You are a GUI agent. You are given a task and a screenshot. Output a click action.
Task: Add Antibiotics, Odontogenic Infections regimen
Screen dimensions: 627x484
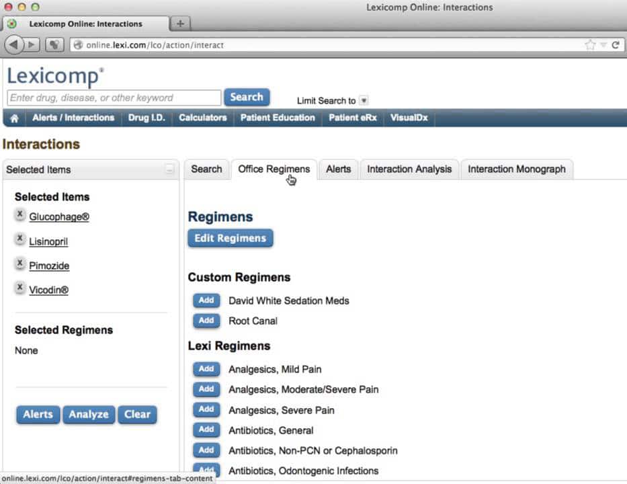point(206,470)
